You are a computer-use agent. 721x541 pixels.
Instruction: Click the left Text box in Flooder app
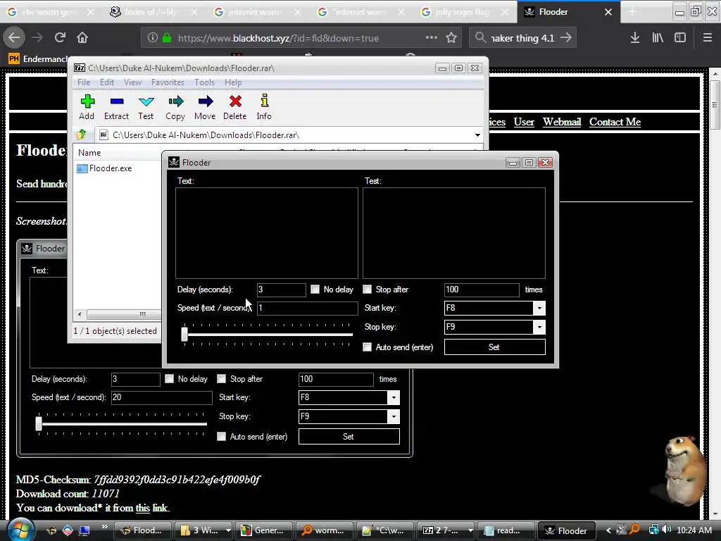click(267, 232)
